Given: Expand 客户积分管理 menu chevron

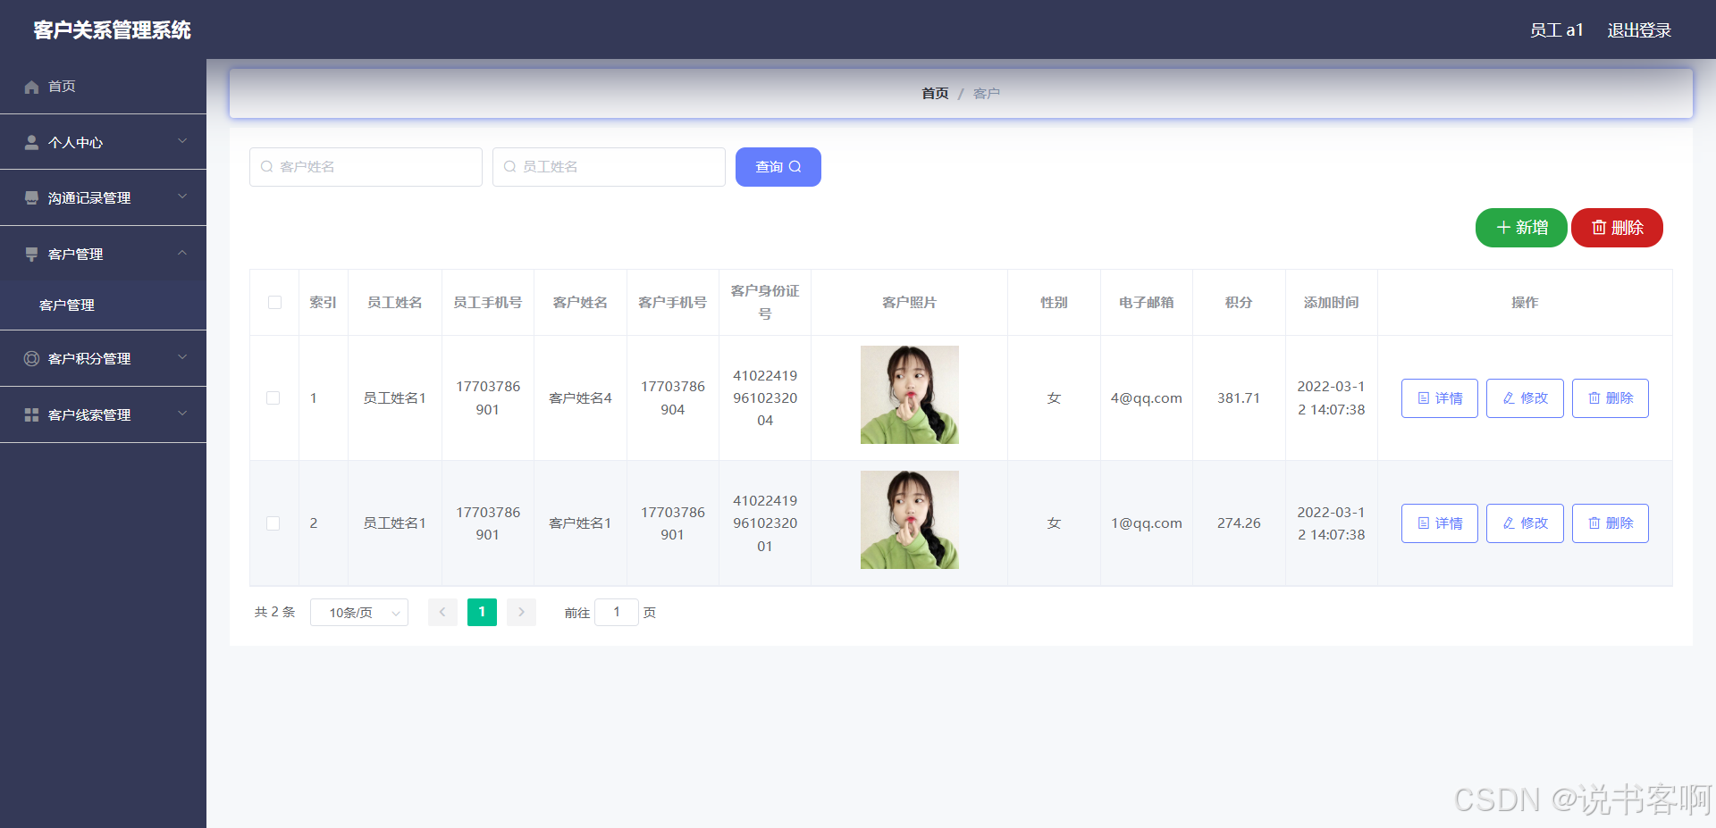Looking at the screenshot, I should (x=182, y=357).
